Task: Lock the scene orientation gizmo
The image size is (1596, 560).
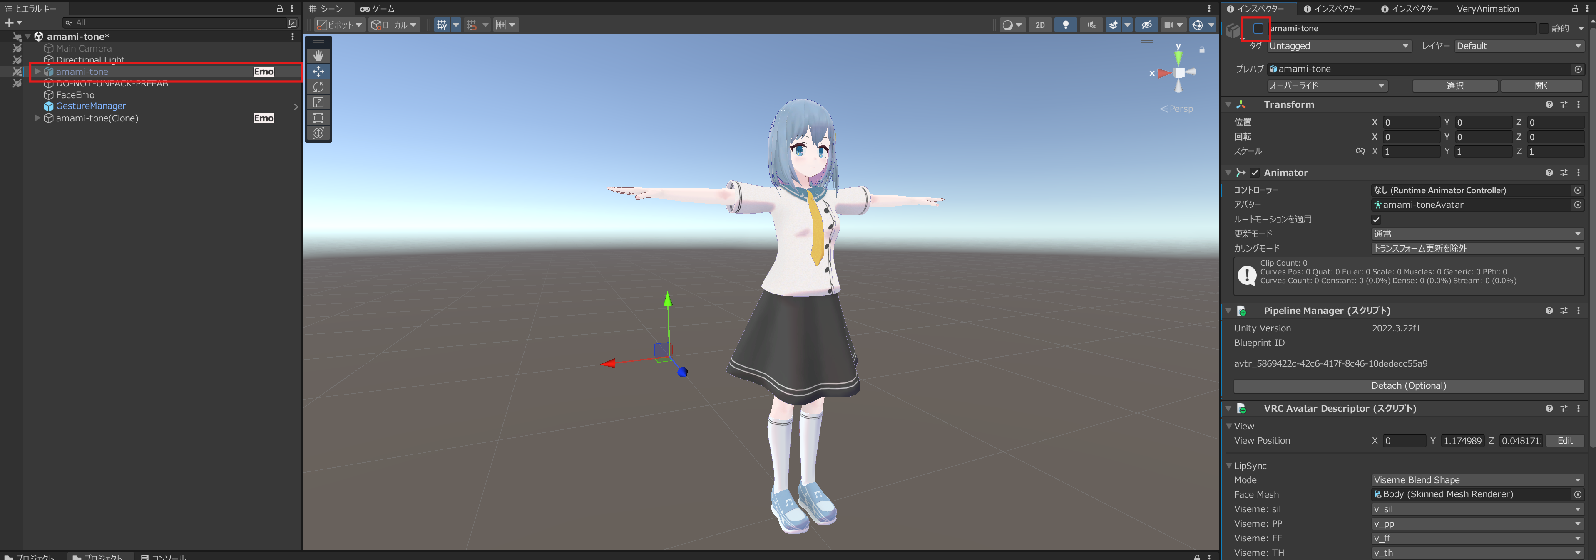Action: tap(1202, 50)
